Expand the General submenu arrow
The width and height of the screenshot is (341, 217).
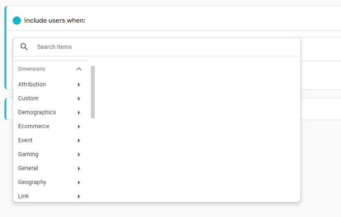point(79,169)
